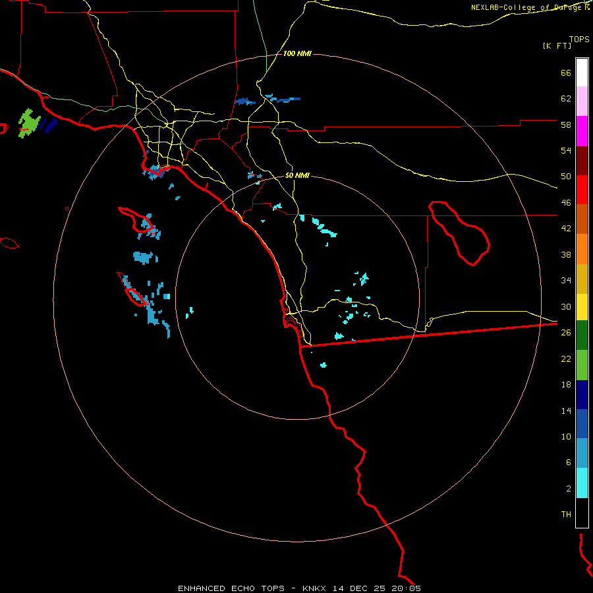The width and height of the screenshot is (593, 593).
Task: Click the '50 NMI' range ring label
Action: 297,175
